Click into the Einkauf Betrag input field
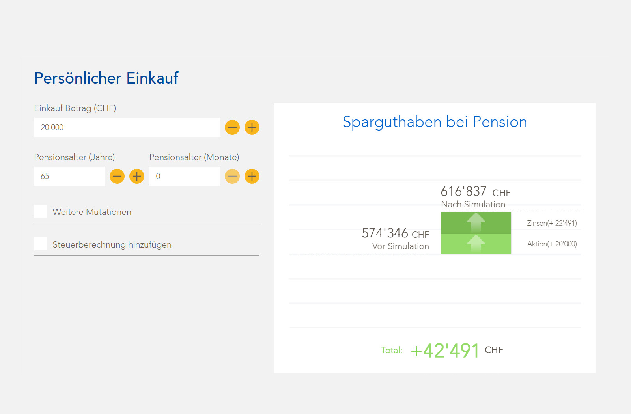Screen dimensions: 631x414 pyautogui.click(x=127, y=127)
